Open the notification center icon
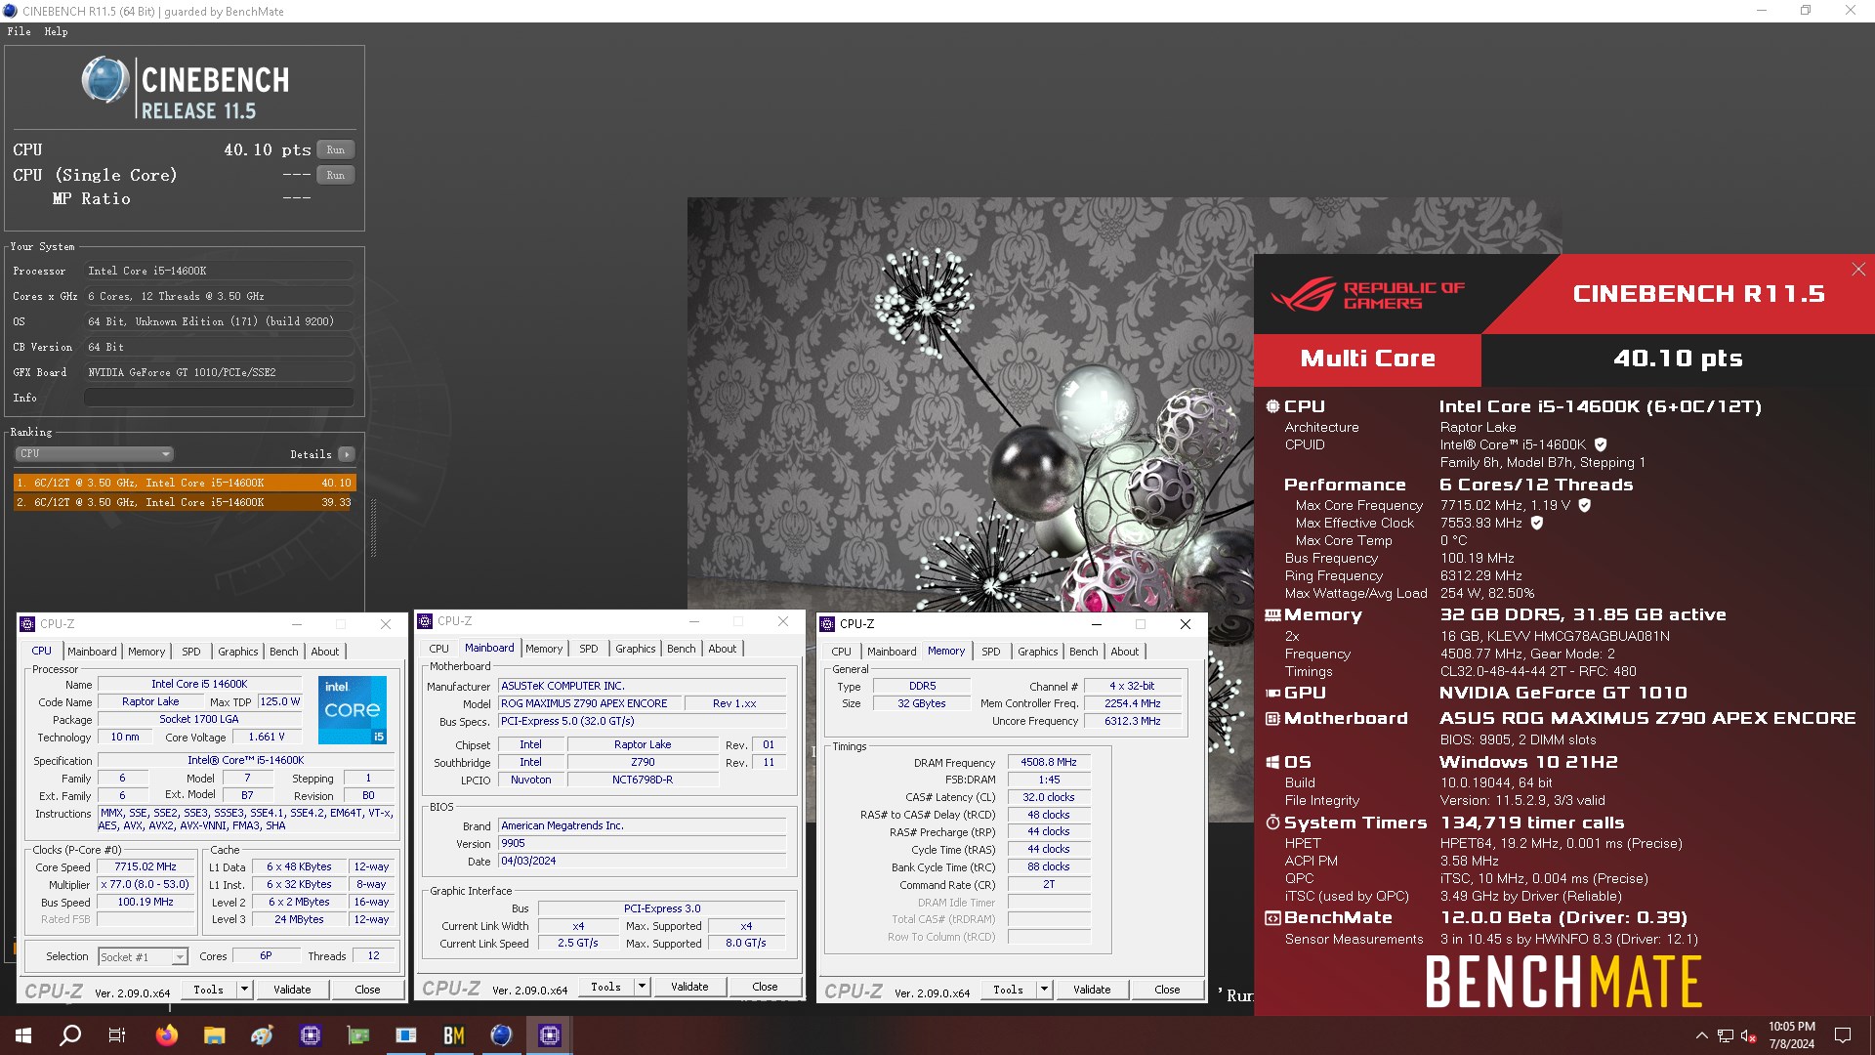The image size is (1875, 1055). (x=1843, y=1035)
